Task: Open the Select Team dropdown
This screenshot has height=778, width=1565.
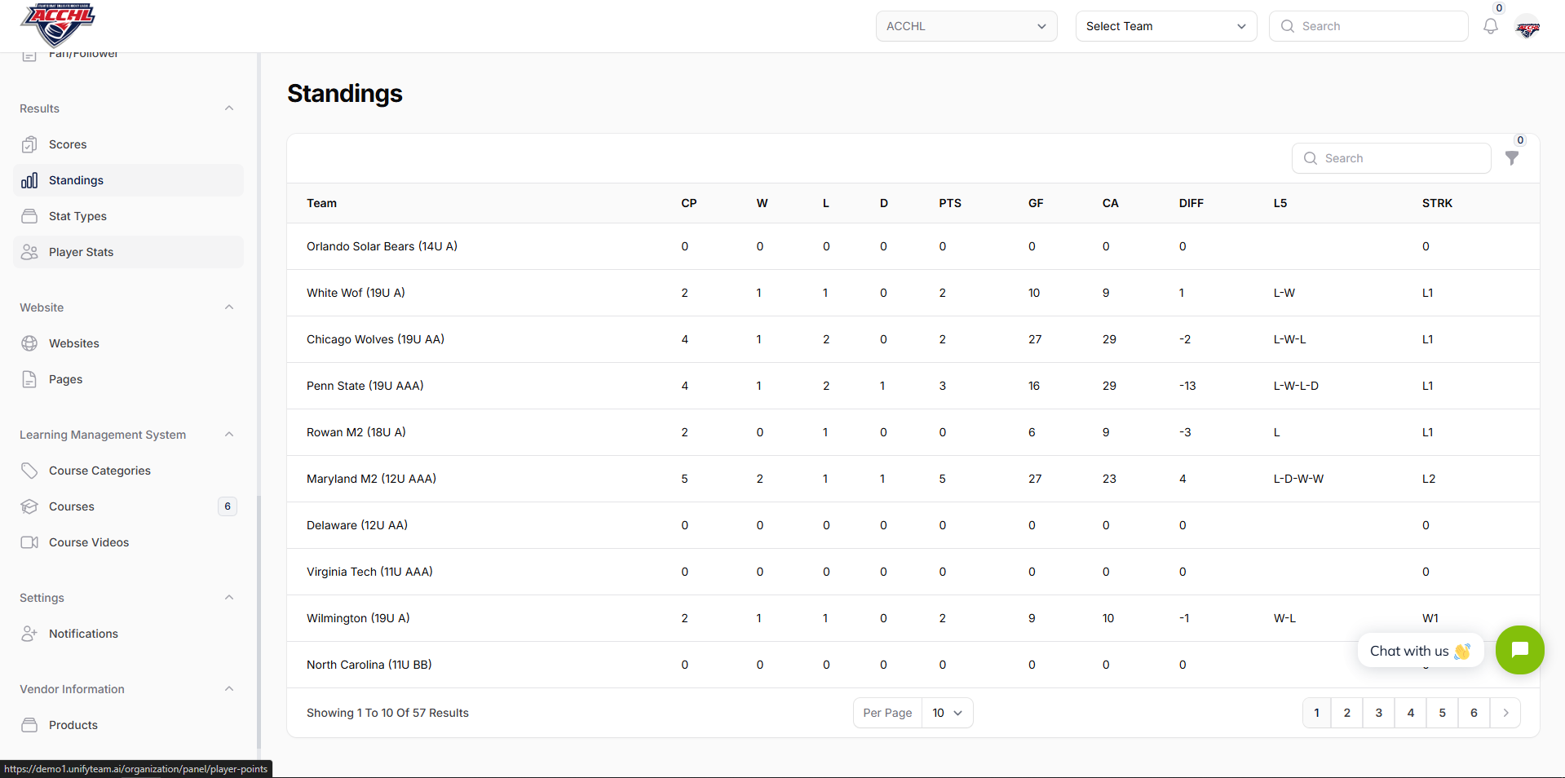Action: pos(1165,26)
